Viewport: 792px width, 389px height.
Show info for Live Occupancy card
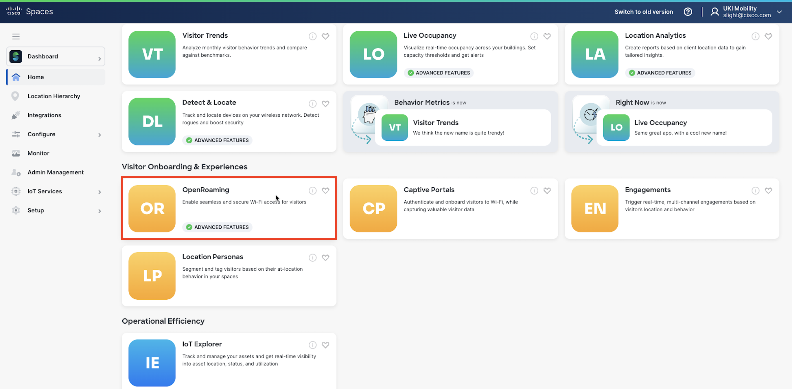(534, 36)
